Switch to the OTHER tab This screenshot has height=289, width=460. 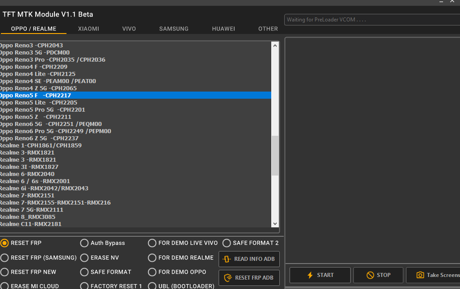(268, 29)
